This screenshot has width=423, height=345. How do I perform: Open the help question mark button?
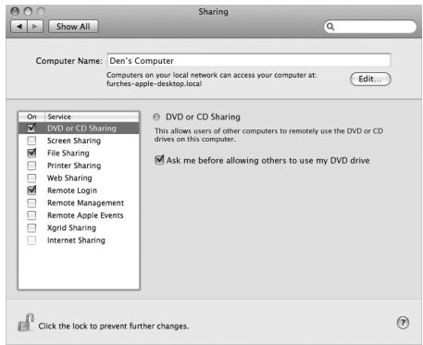pyautogui.click(x=403, y=323)
